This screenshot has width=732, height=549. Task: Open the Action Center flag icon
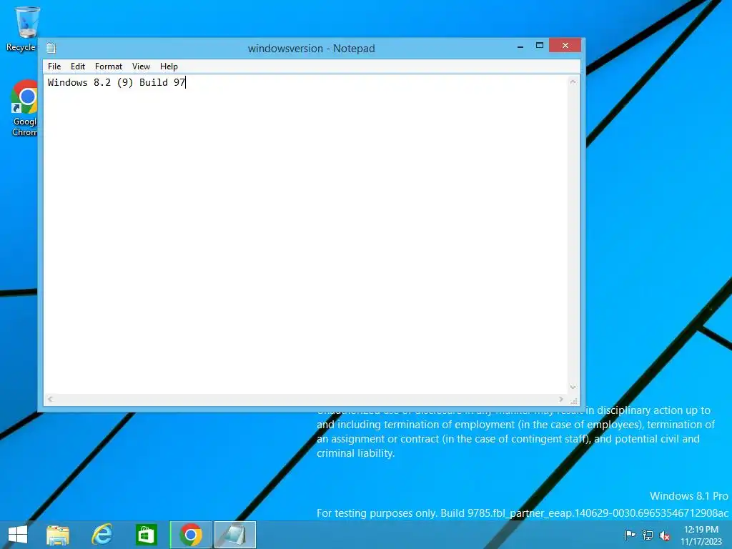click(x=630, y=535)
